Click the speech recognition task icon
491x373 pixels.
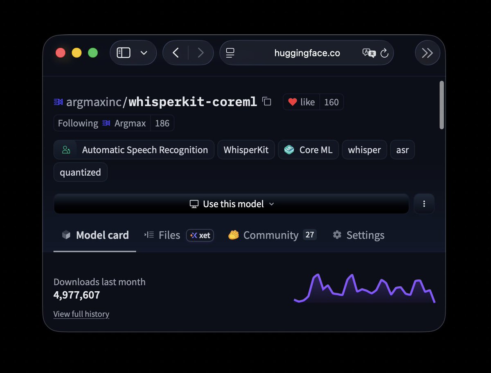pyautogui.click(x=66, y=150)
